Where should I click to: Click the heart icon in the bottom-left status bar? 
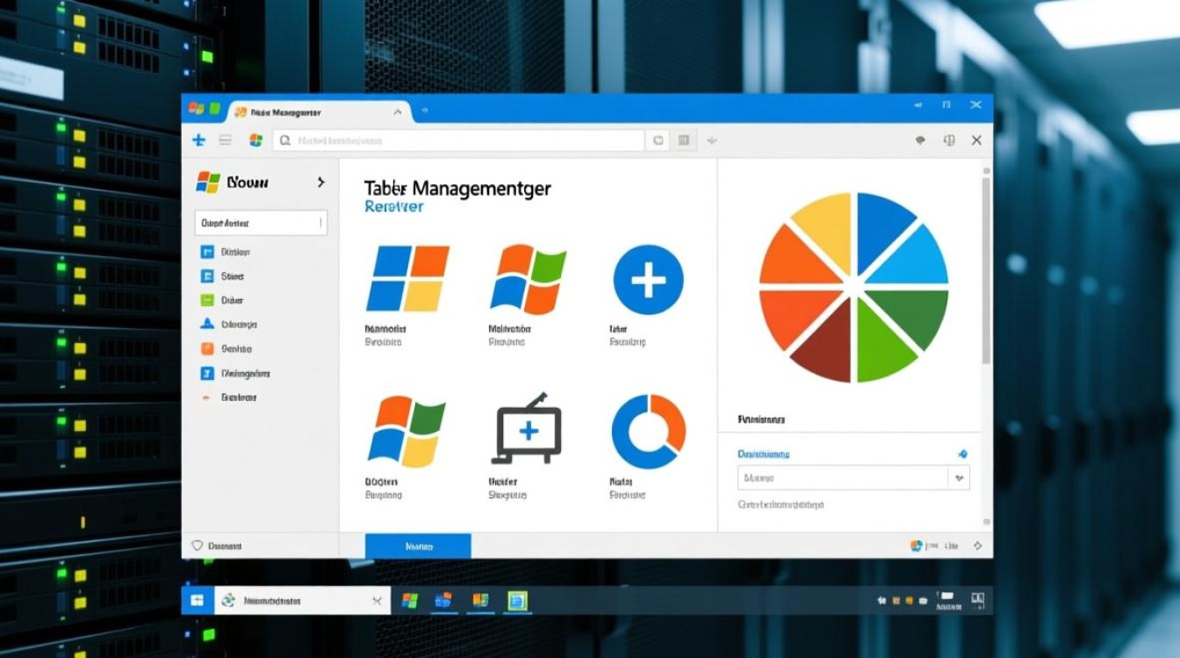click(198, 546)
